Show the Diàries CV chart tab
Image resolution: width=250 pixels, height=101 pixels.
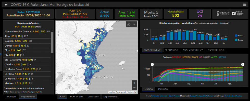coord(163,89)
